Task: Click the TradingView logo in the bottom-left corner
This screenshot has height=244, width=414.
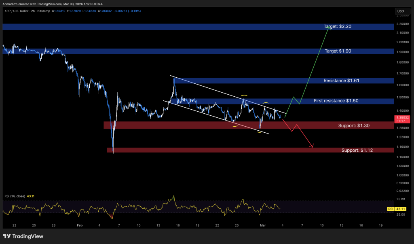Action: [23, 236]
